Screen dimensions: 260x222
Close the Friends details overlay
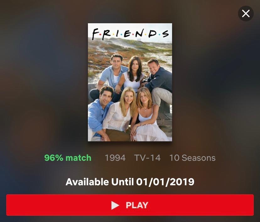pyautogui.click(x=246, y=14)
